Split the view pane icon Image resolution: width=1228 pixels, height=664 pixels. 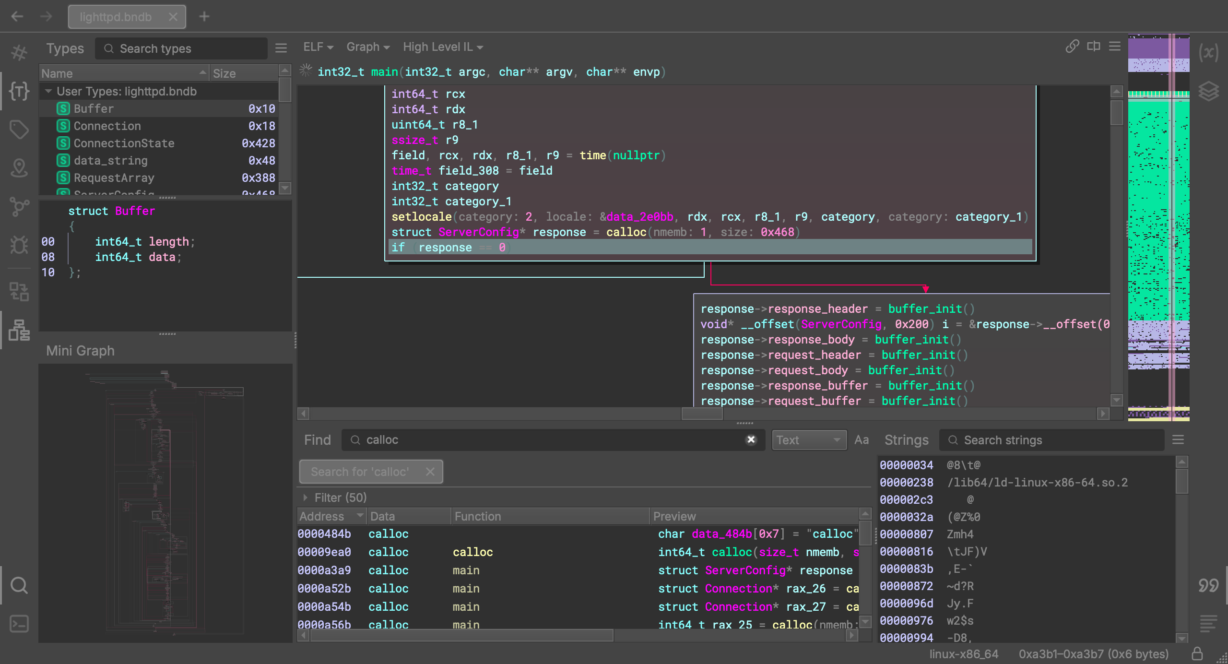1094,47
